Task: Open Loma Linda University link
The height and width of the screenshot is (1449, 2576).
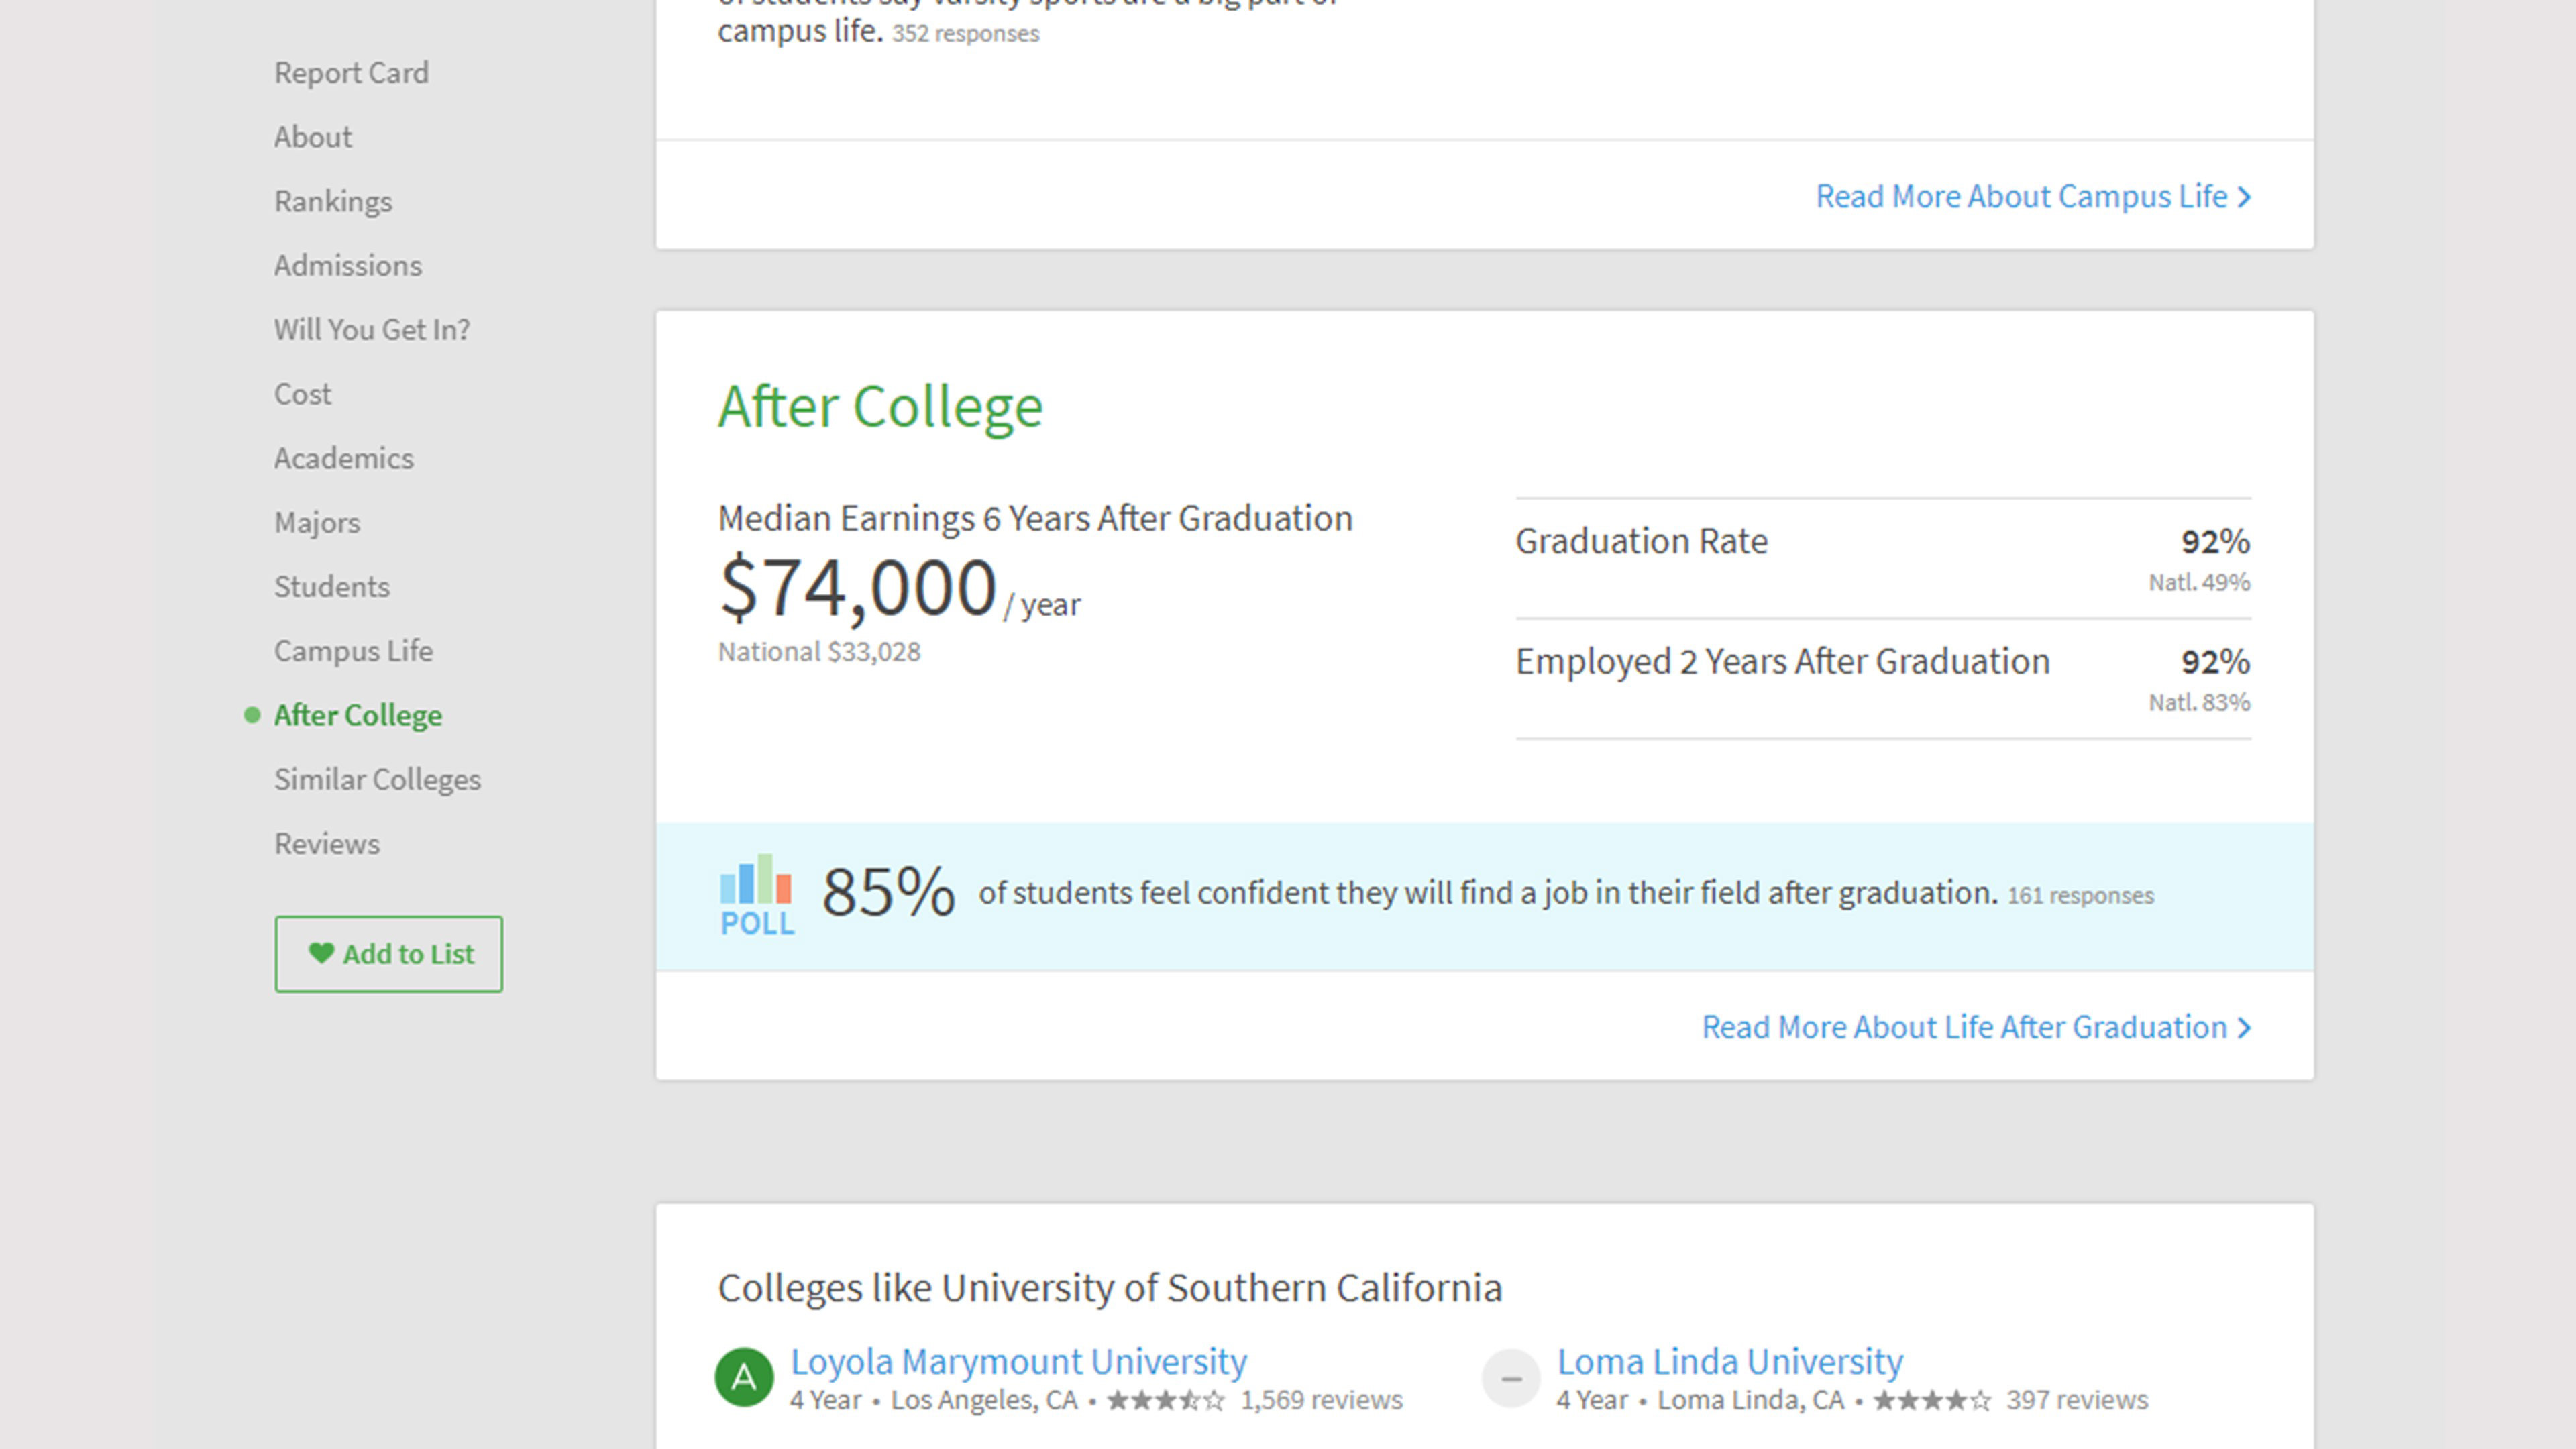Action: [1729, 1361]
